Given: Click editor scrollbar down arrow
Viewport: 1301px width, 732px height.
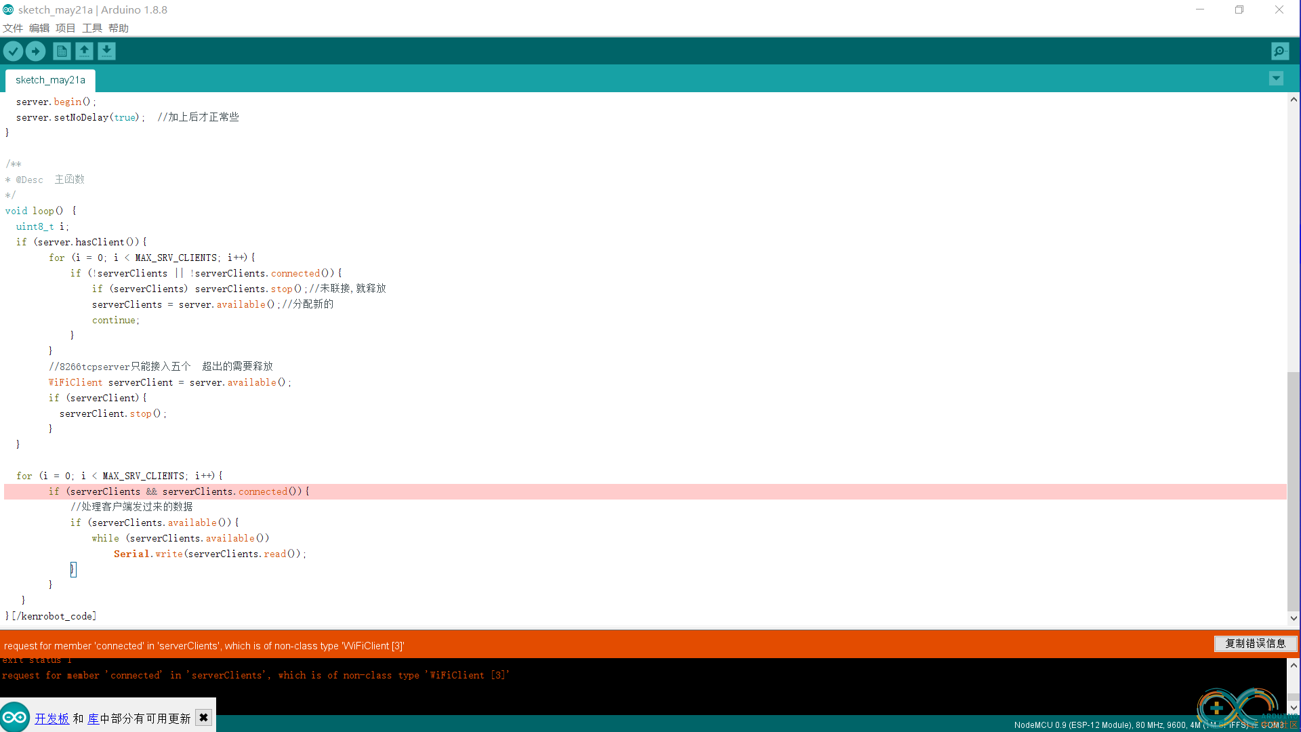Looking at the screenshot, I should coord(1294,617).
